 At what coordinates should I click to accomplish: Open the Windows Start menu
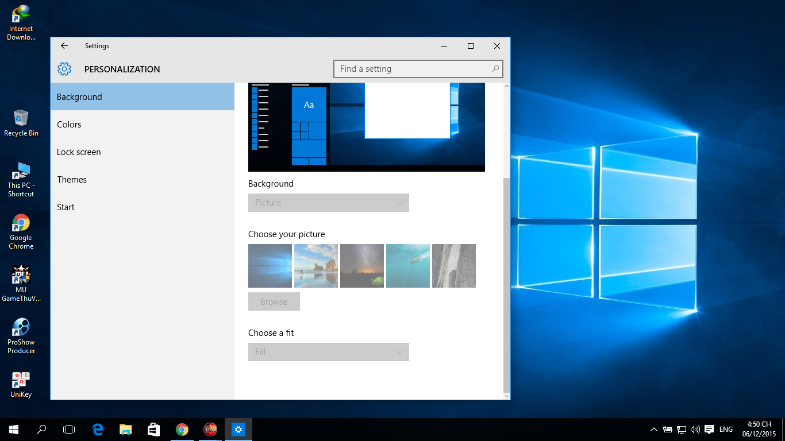pyautogui.click(x=14, y=430)
